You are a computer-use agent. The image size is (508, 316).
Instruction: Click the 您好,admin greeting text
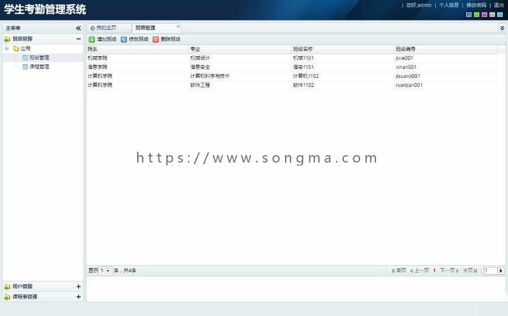pos(419,5)
